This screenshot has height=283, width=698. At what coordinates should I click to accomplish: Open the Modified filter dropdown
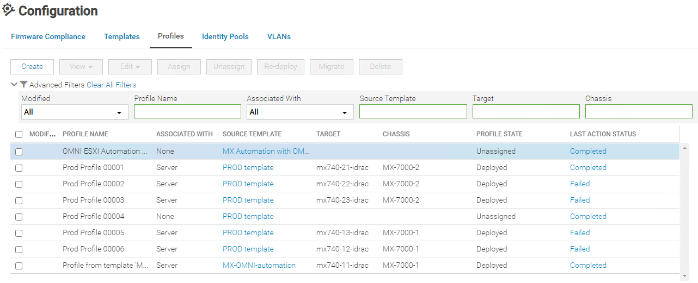click(75, 112)
